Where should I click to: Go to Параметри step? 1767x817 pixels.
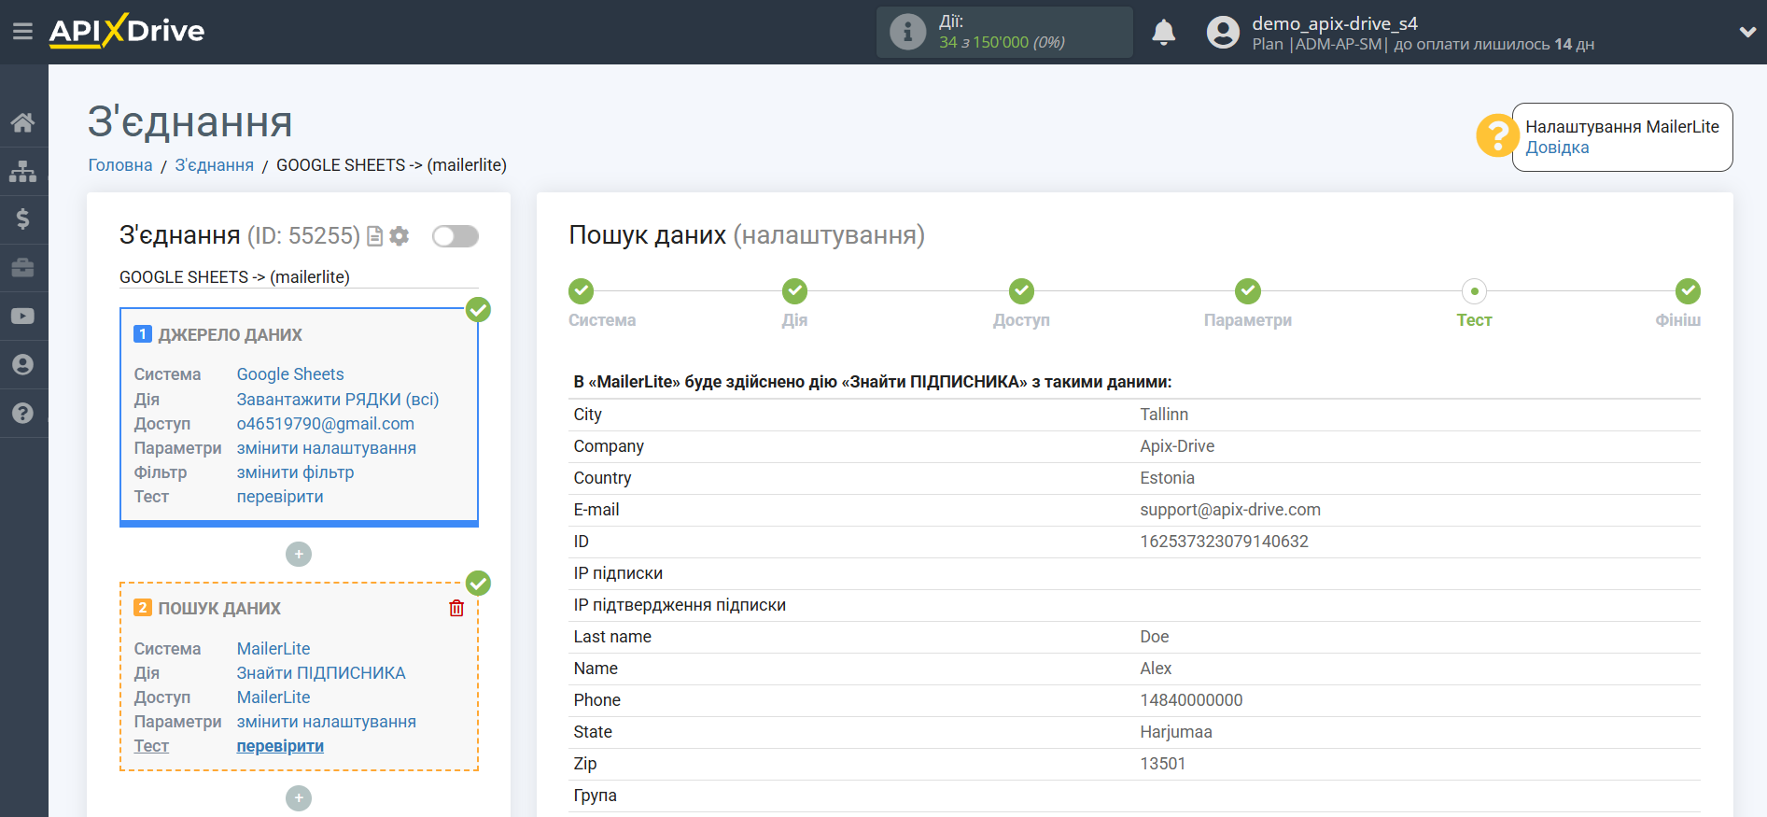[1248, 291]
